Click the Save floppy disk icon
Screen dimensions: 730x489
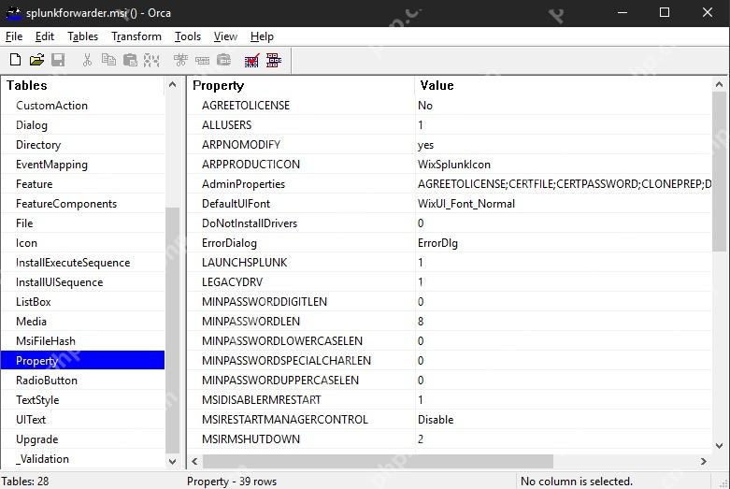[x=58, y=60]
